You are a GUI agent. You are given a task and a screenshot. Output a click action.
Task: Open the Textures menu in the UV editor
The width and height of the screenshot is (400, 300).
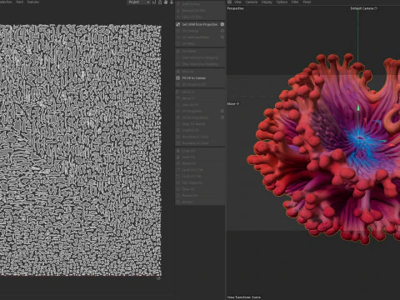pos(33,2)
